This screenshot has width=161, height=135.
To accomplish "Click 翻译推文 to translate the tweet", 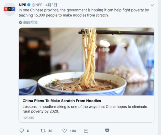I will [30, 22].
